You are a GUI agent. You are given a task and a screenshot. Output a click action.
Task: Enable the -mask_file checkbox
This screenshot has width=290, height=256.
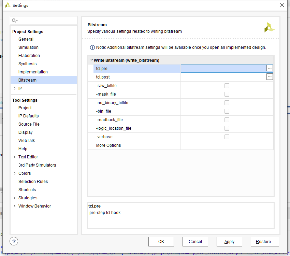click(227, 94)
